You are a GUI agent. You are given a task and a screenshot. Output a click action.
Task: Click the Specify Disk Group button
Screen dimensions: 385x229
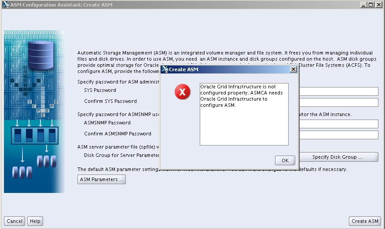tap(338, 157)
